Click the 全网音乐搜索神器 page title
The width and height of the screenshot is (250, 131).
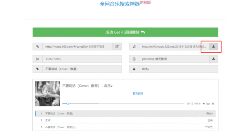coord(119,4)
